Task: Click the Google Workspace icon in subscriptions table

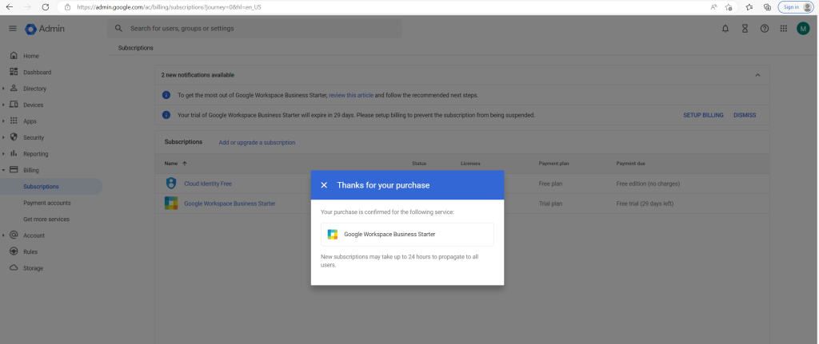Action: pos(171,204)
